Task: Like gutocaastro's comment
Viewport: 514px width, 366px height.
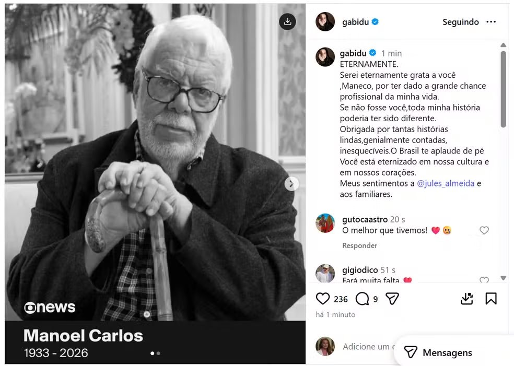Action: (x=484, y=230)
